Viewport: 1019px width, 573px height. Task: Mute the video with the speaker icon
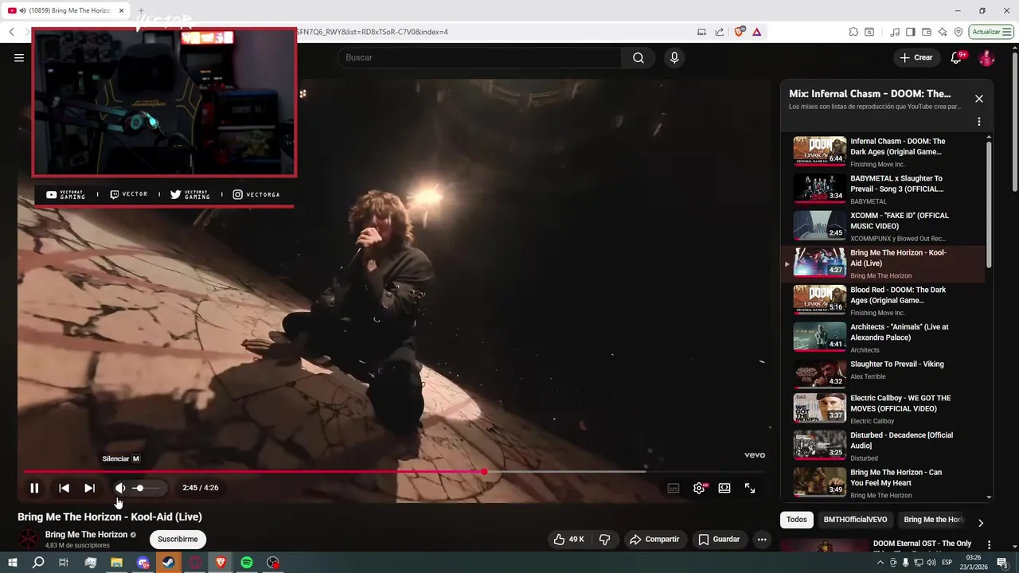pos(119,488)
